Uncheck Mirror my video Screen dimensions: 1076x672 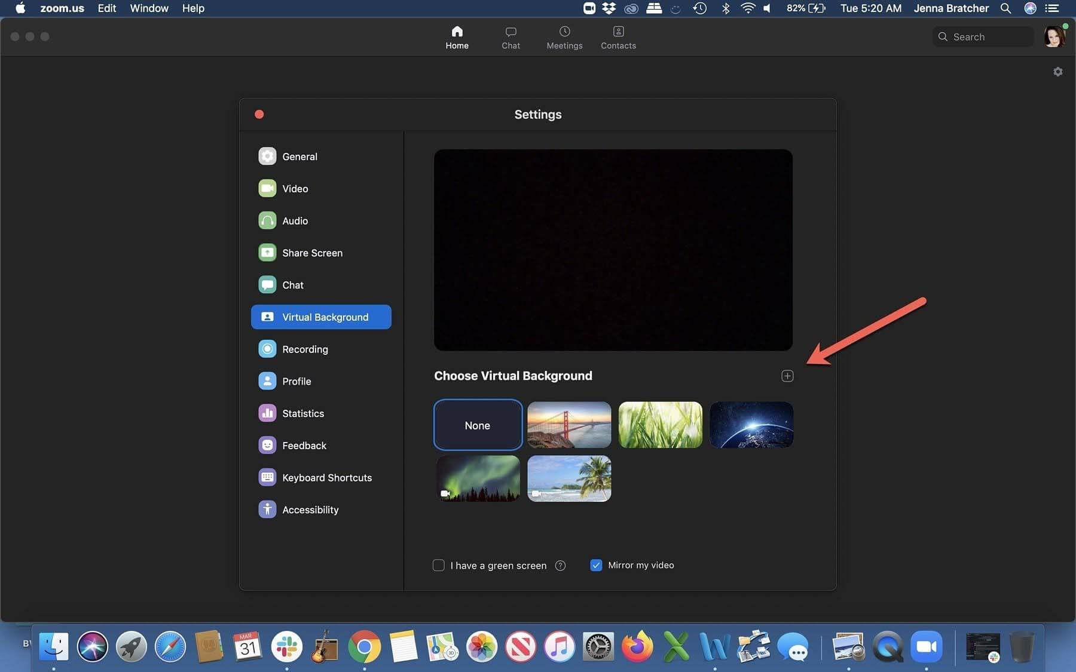click(596, 565)
